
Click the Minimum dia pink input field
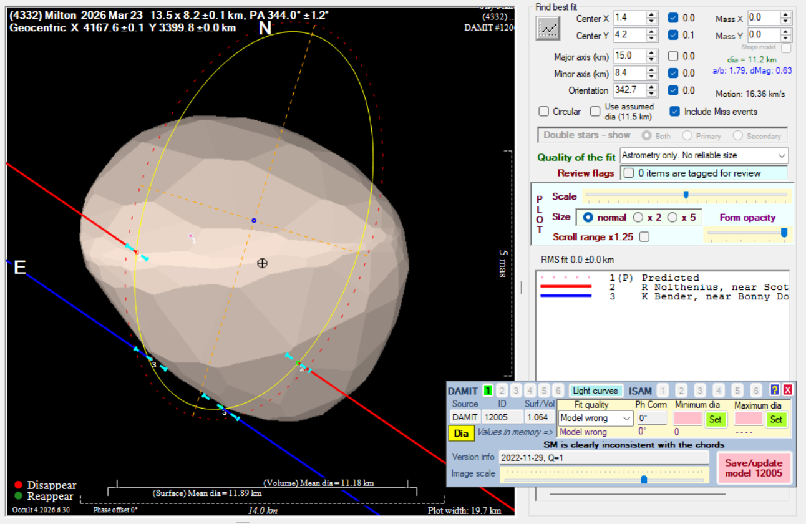click(x=689, y=419)
